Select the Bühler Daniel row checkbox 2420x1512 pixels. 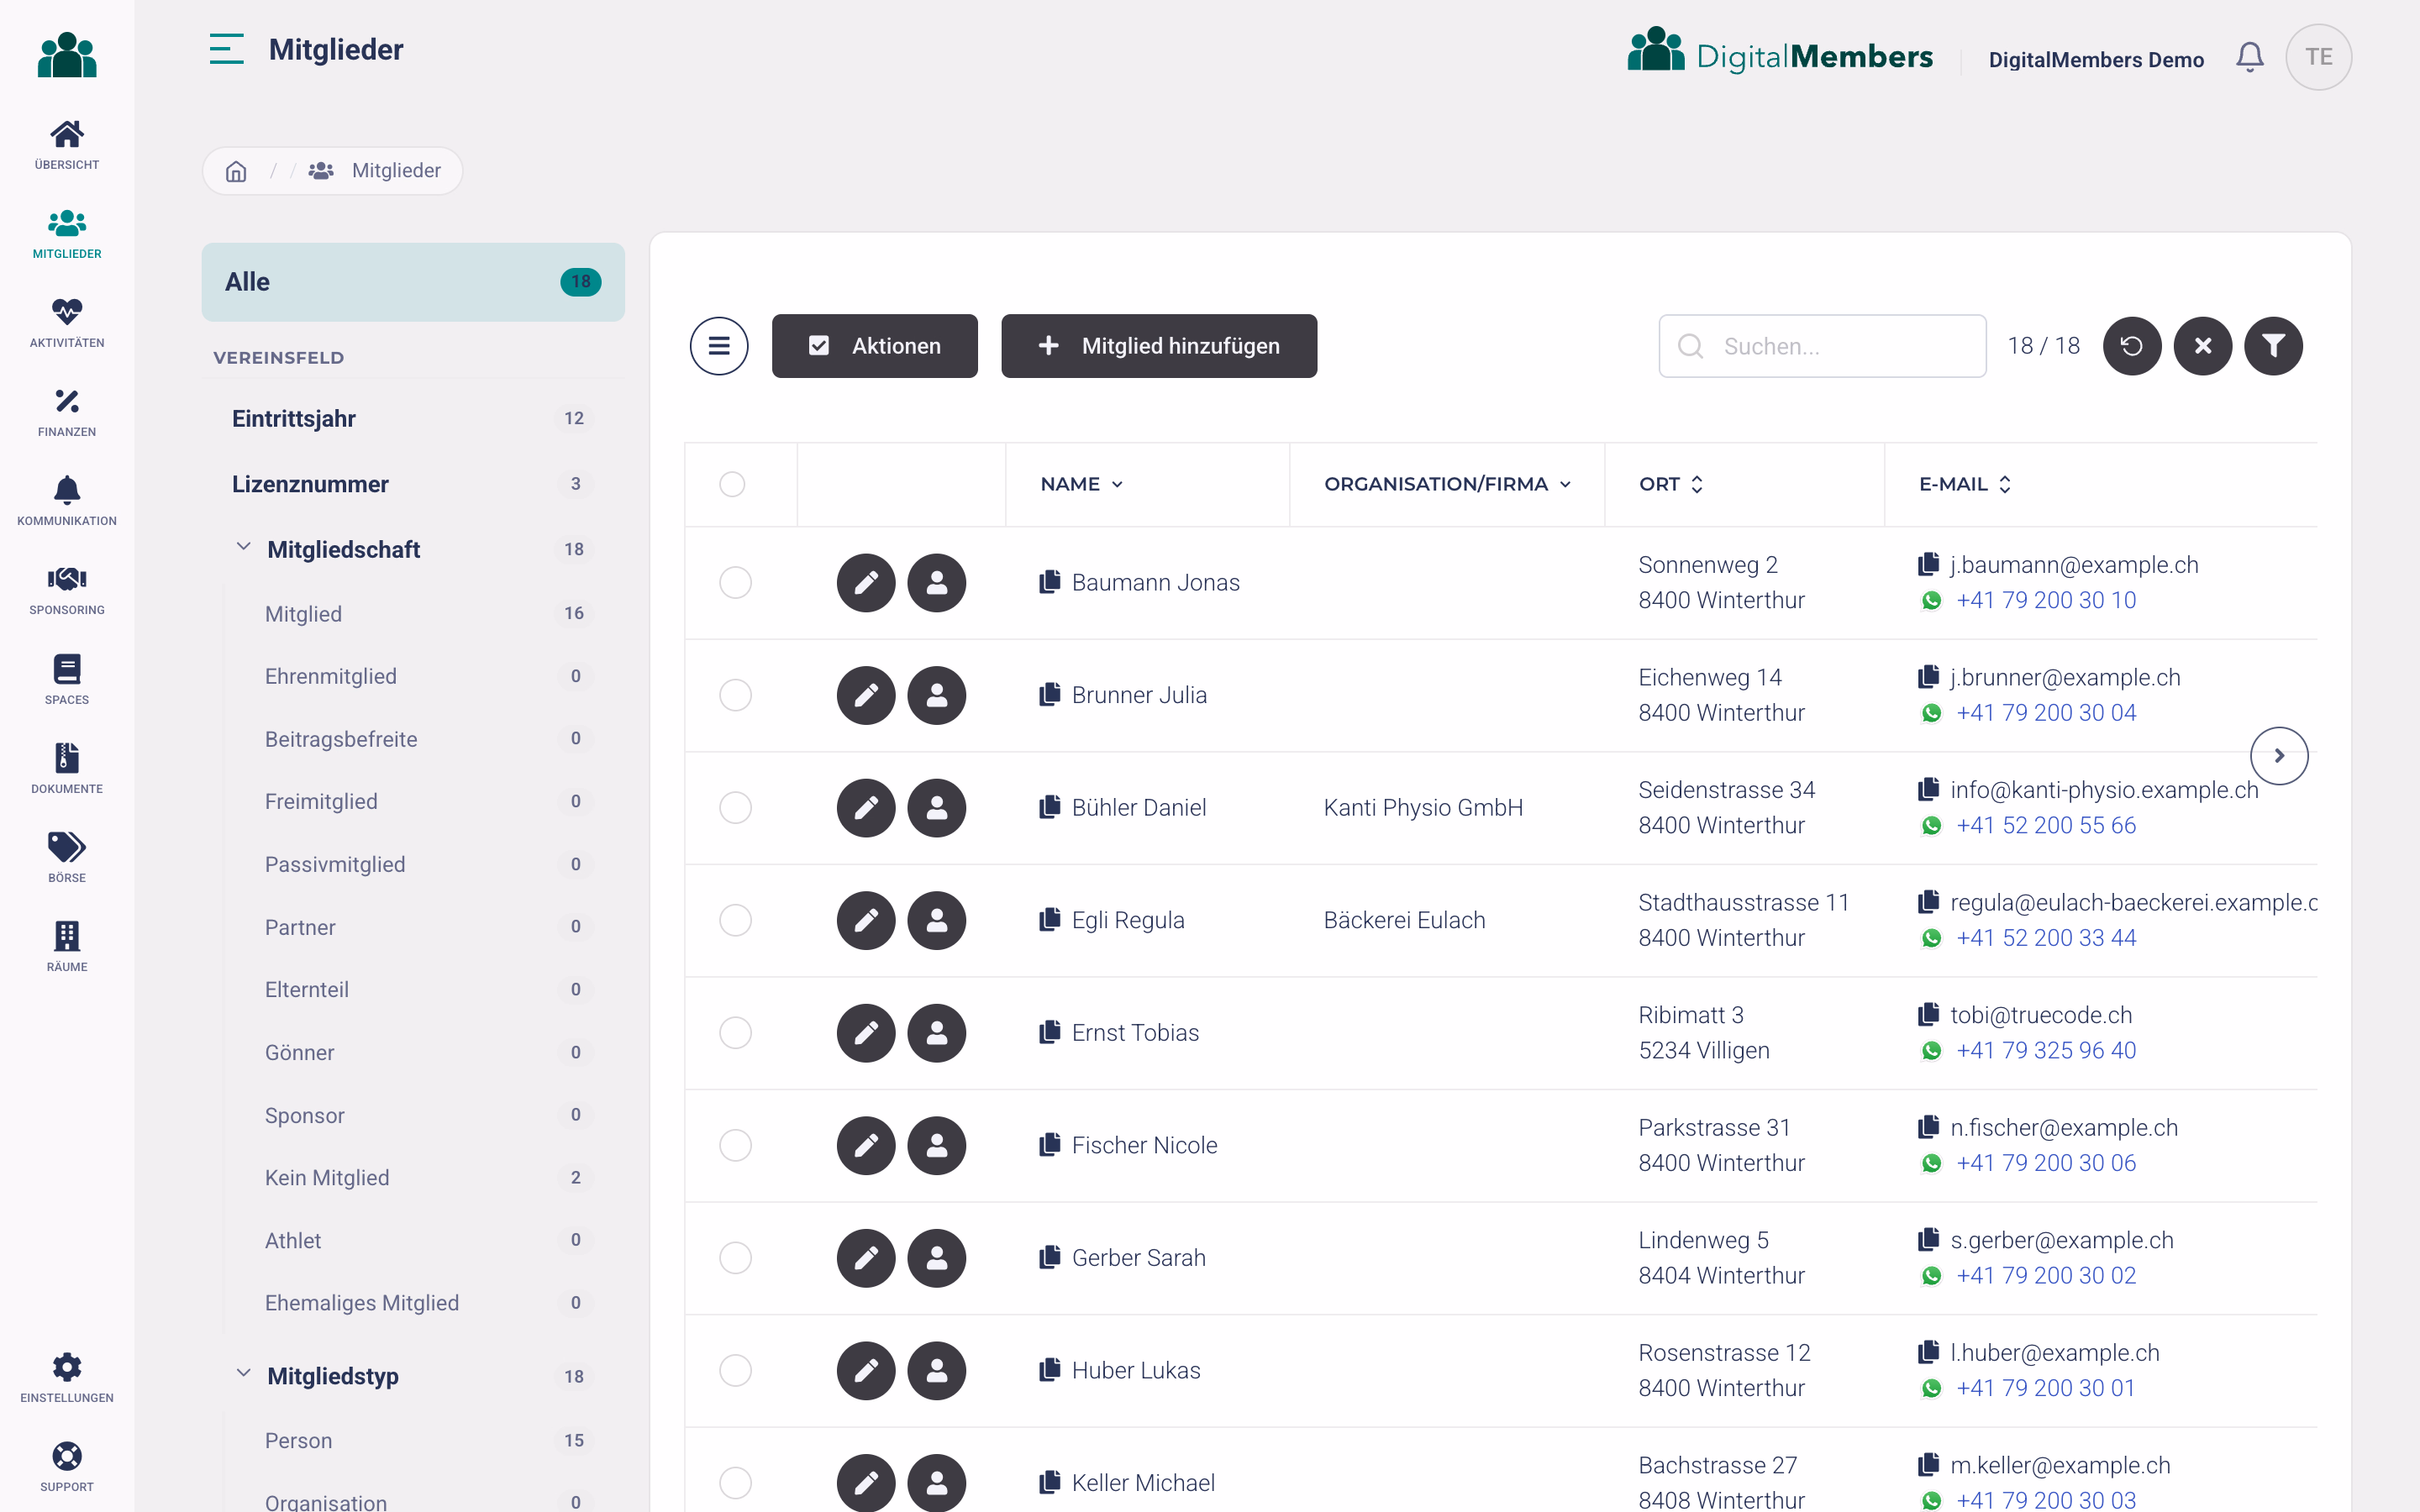click(x=735, y=808)
